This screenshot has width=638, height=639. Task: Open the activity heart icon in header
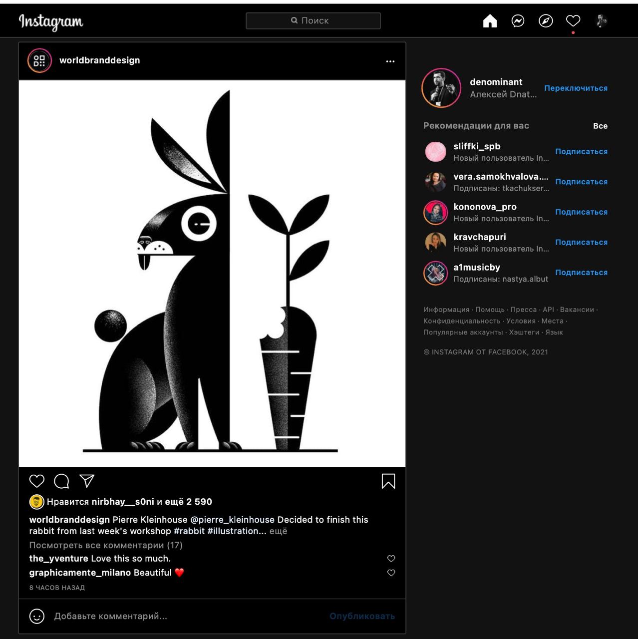573,21
